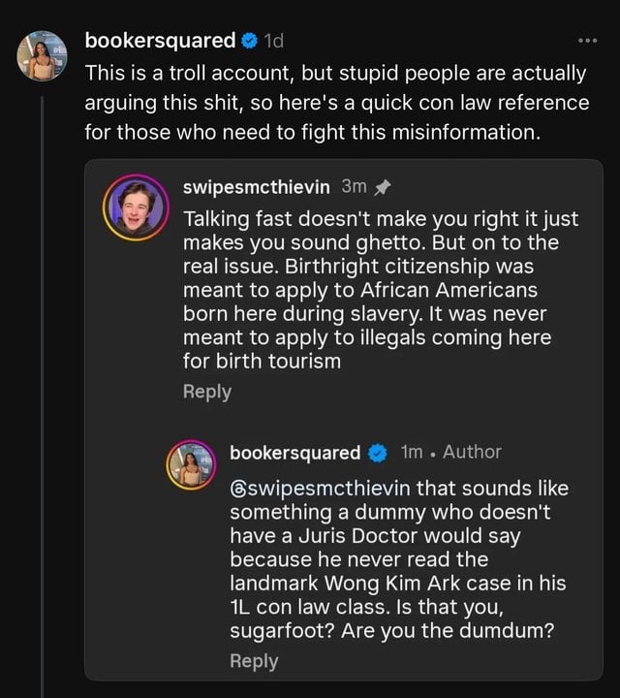The width and height of the screenshot is (620, 698).
Task: Click the 1m timestamp on the reply
Action: click(x=412, y=452)
